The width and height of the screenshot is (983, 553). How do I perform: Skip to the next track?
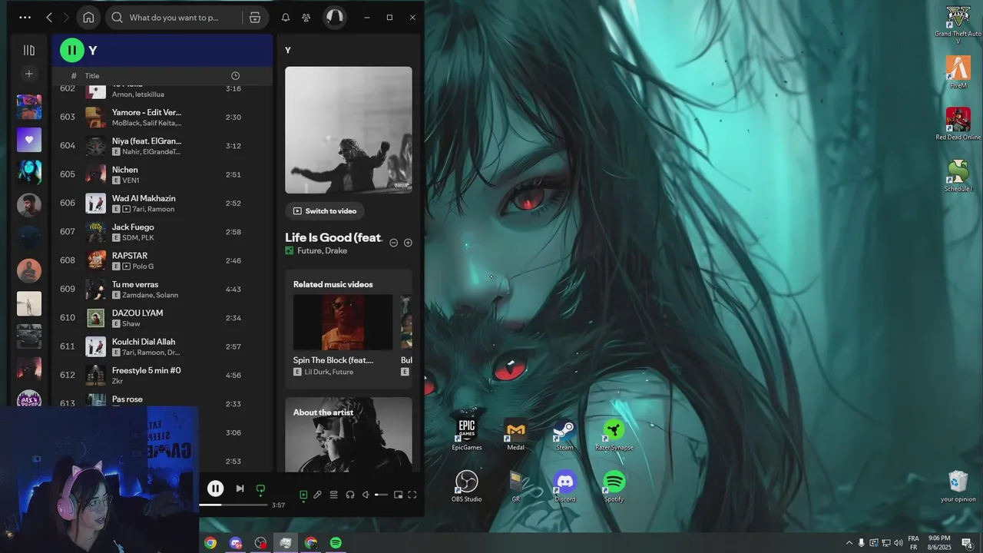240,488
